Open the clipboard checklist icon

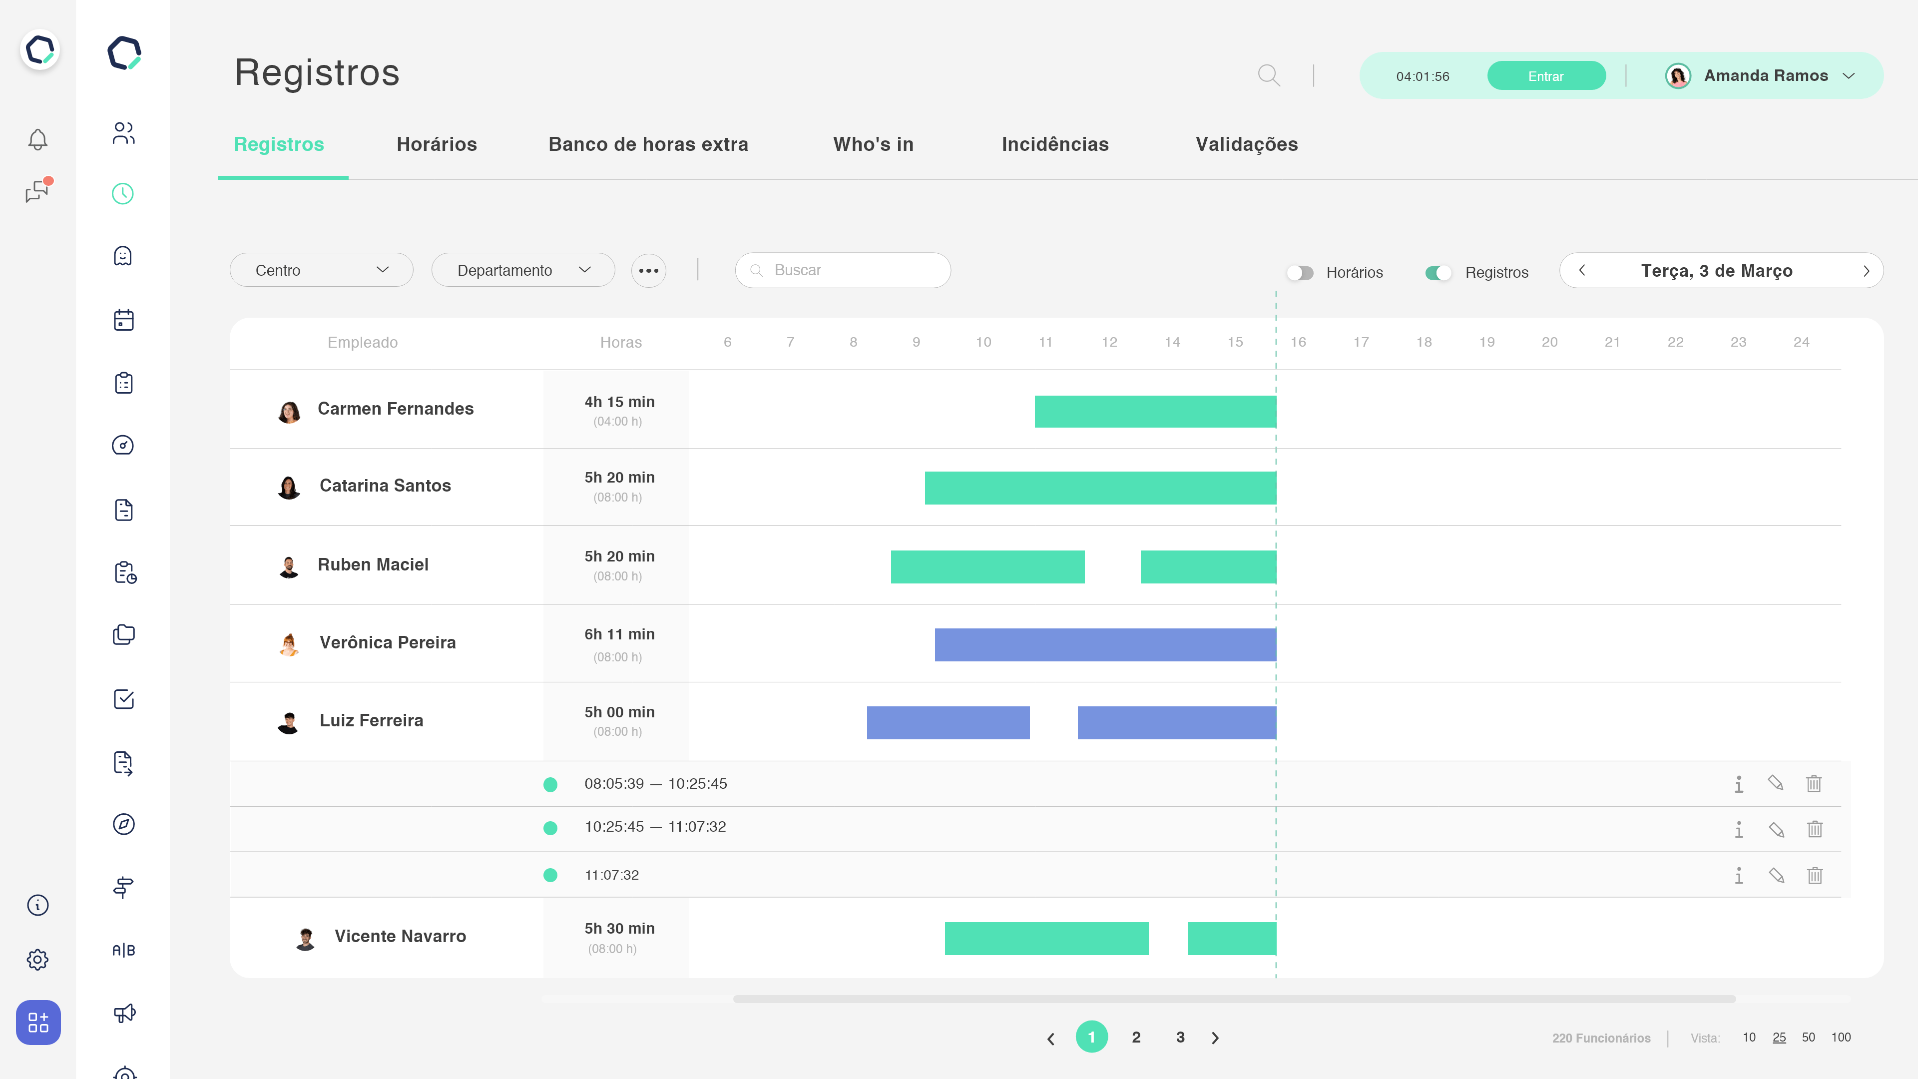[123, 383]
